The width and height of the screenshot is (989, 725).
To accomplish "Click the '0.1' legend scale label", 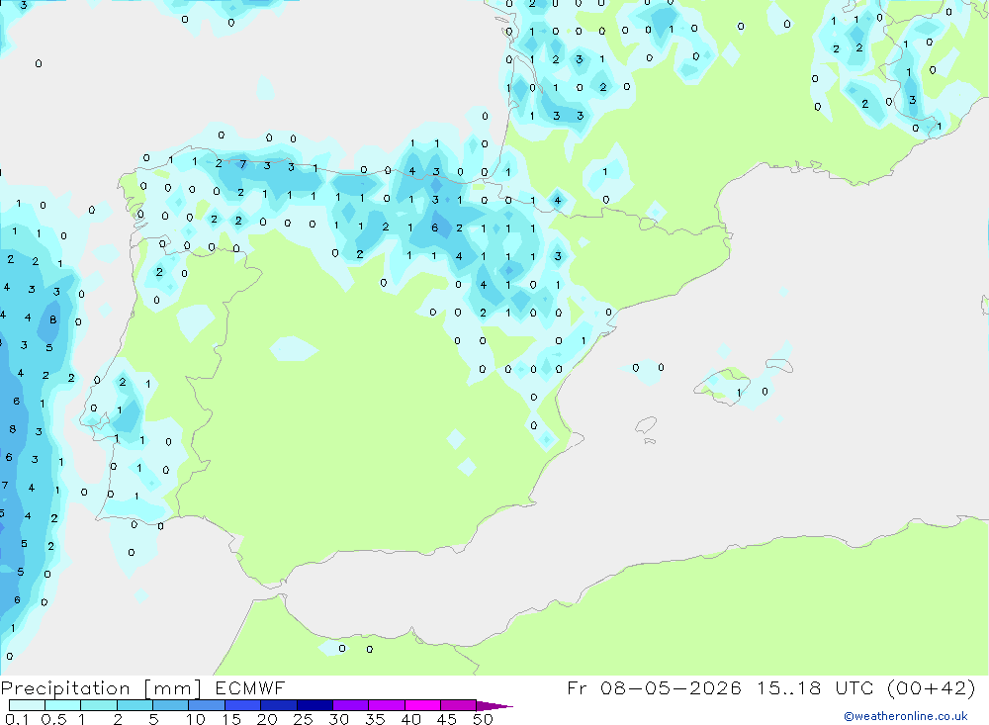I will tap(17, 719).
